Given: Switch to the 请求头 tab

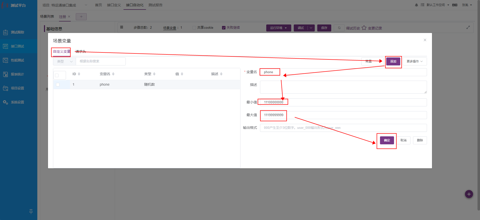Looking at the screenshot, I should 80,52.
